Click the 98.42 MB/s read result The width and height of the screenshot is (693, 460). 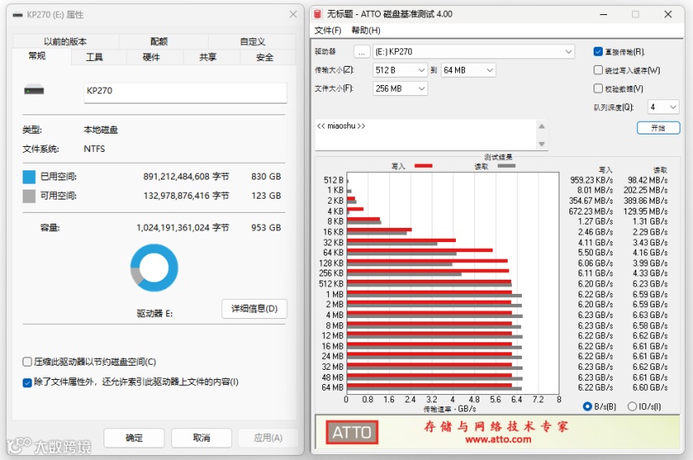[x=647, y=180]
